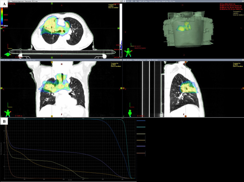Click the axis gizmo in Frontal view

click(x=10, y=105)
